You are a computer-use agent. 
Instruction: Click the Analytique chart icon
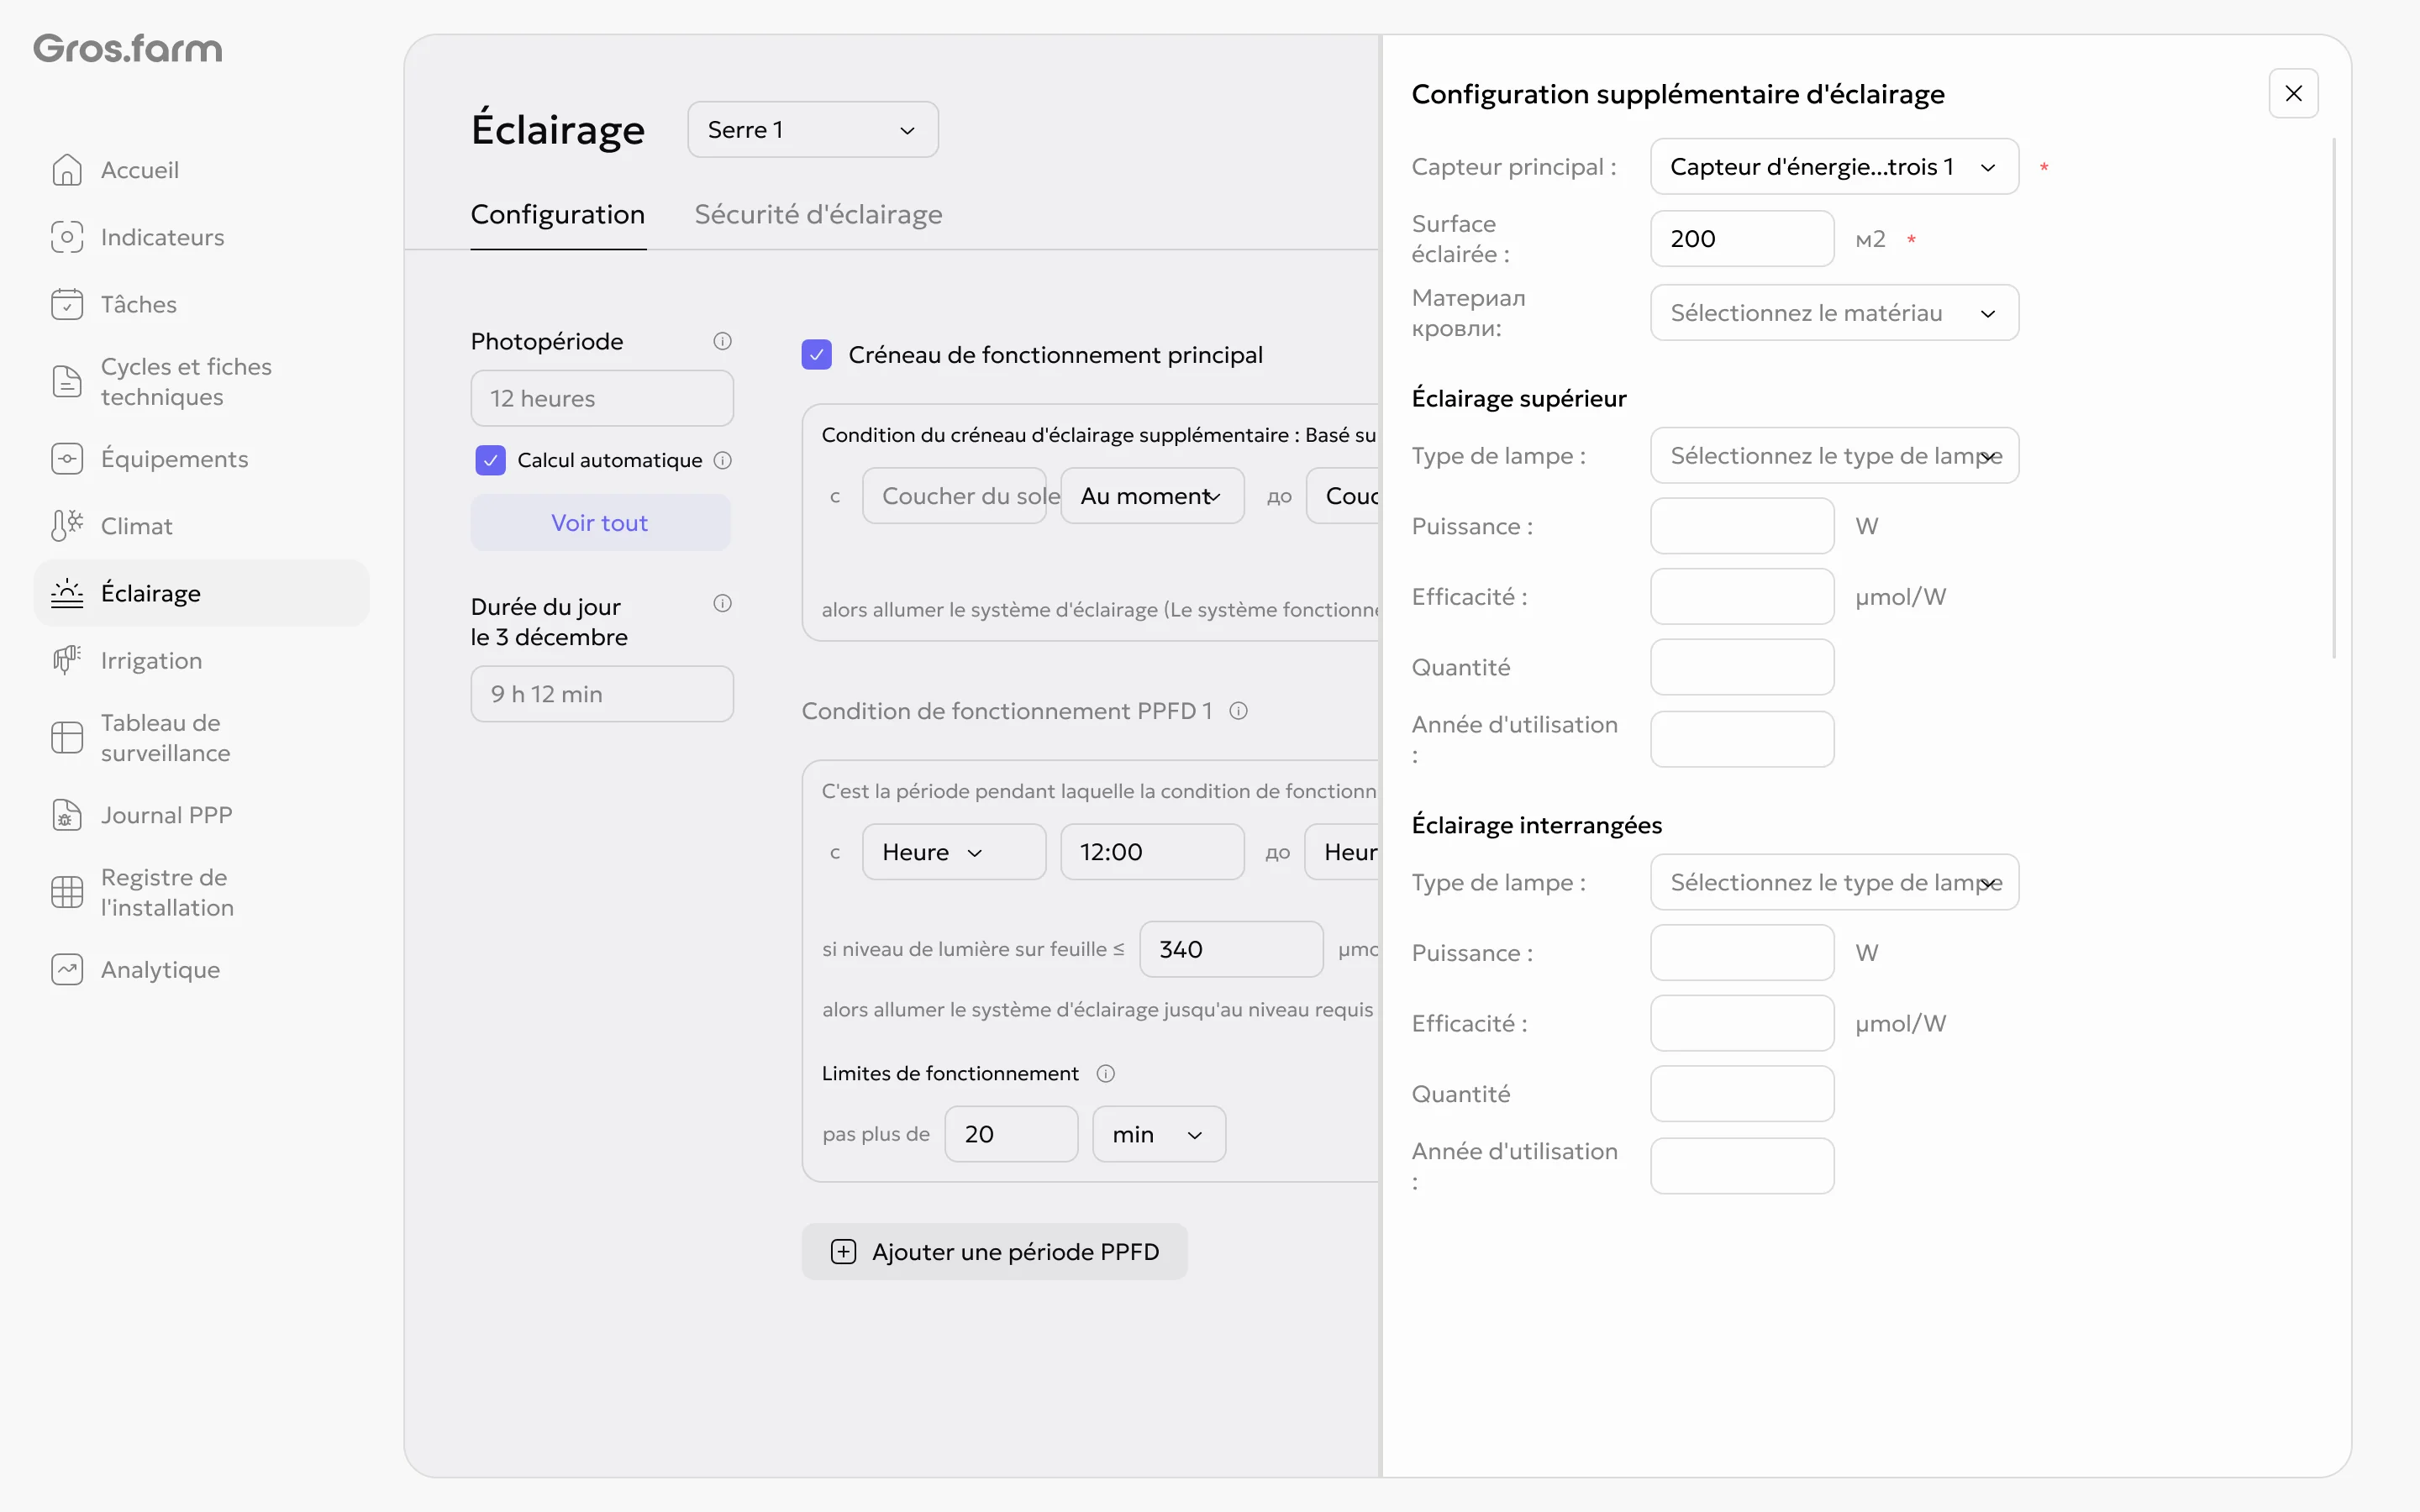[x=67, y=970]
